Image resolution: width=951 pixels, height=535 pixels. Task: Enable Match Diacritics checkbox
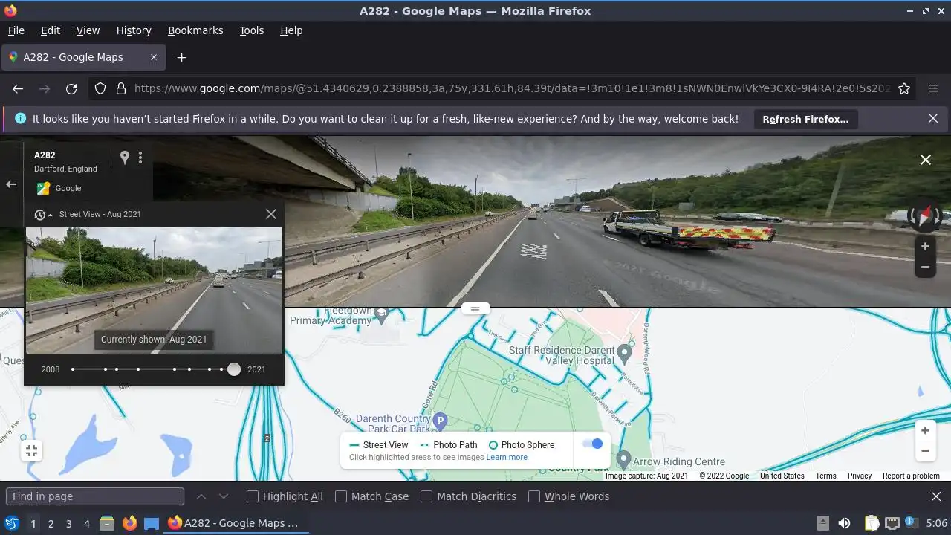coord(426,496)
